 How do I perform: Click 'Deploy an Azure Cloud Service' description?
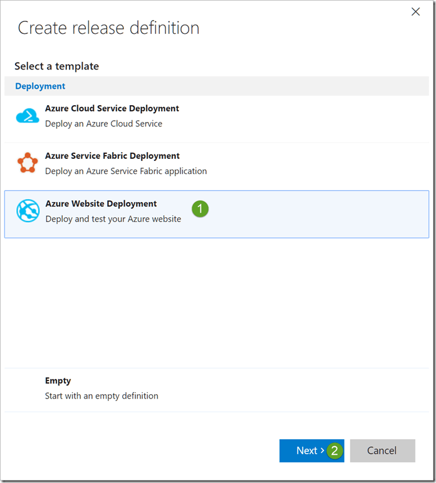(103, 124)
